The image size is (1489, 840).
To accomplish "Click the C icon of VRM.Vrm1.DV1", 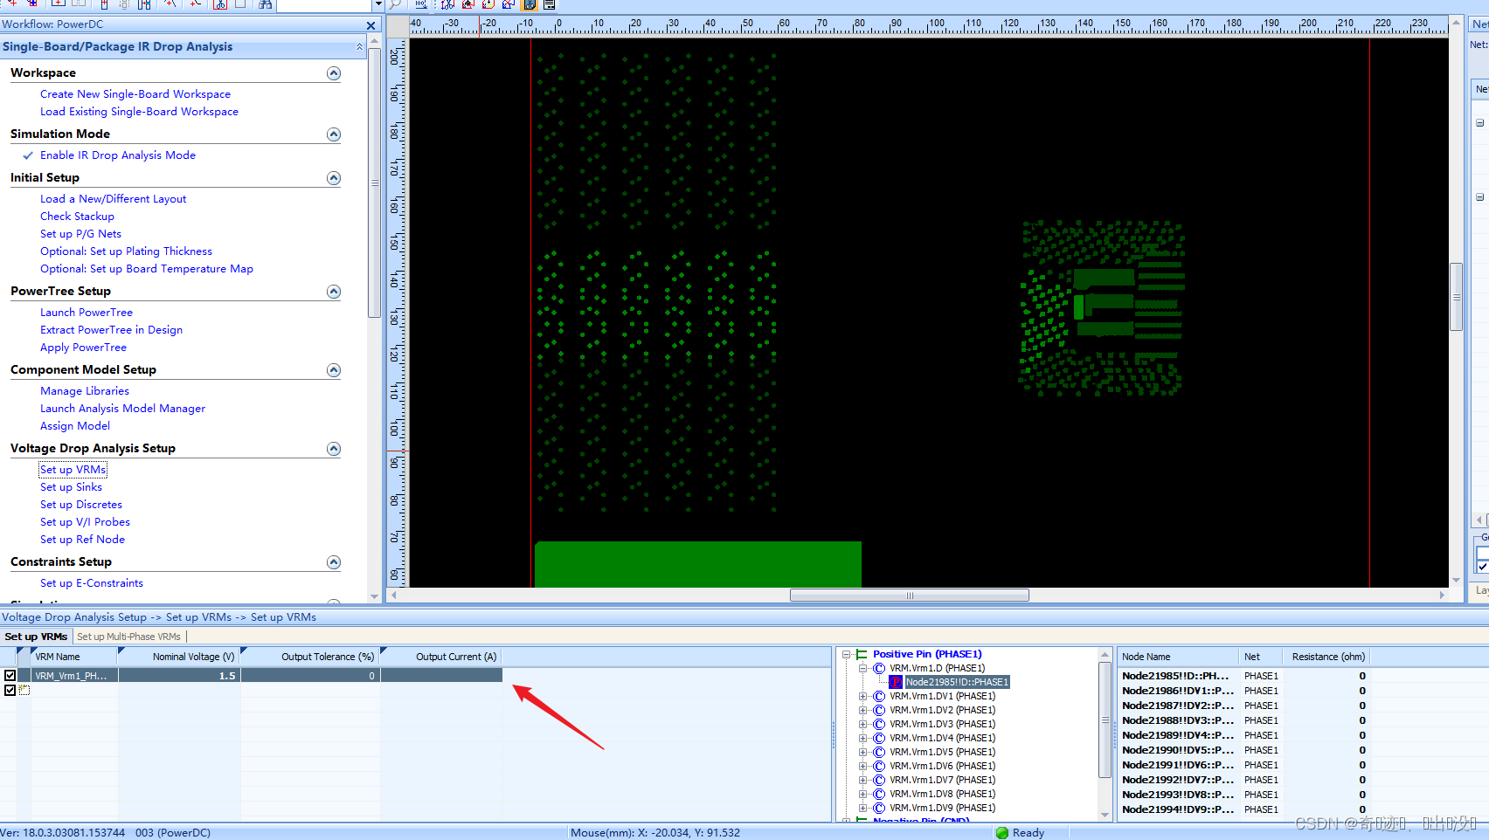I will pos(879,696).
